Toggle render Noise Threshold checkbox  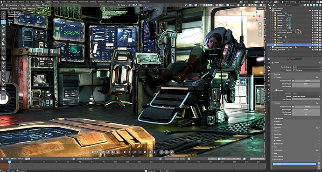click(293, 107)
